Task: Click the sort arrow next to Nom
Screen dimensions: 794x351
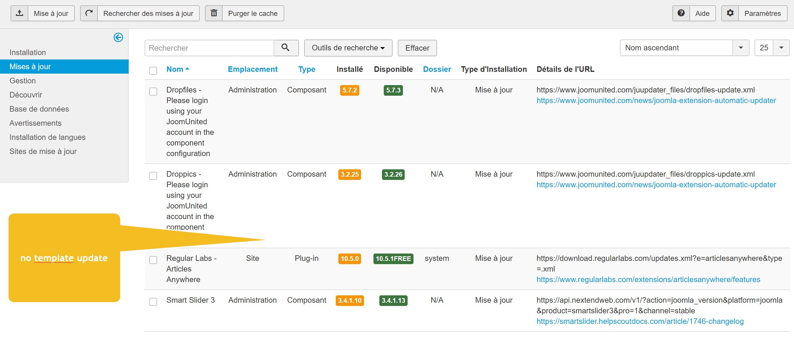Action: tap(187, 69)
